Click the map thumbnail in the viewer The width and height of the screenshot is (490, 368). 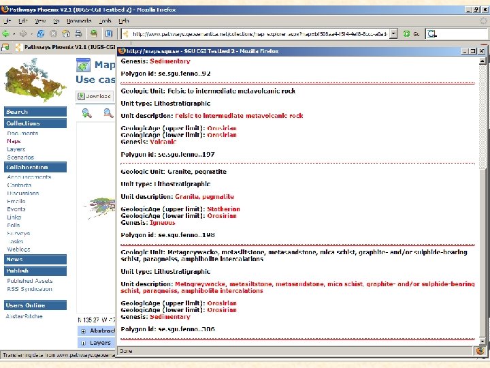coord(100,207)
